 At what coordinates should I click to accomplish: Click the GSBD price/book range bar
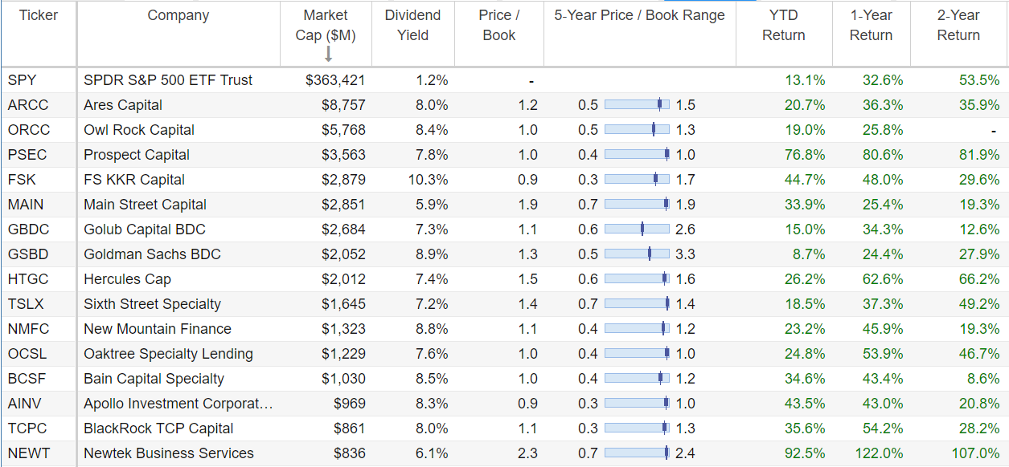tap(637, 254)
